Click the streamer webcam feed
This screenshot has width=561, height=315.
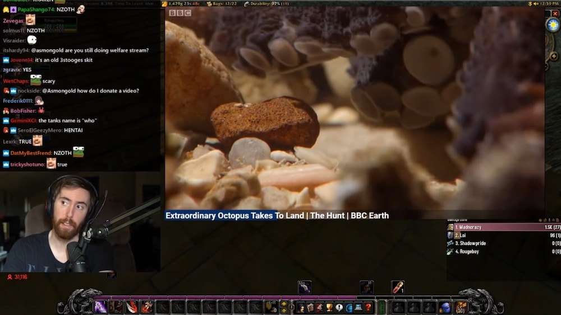tap(80, 222)
